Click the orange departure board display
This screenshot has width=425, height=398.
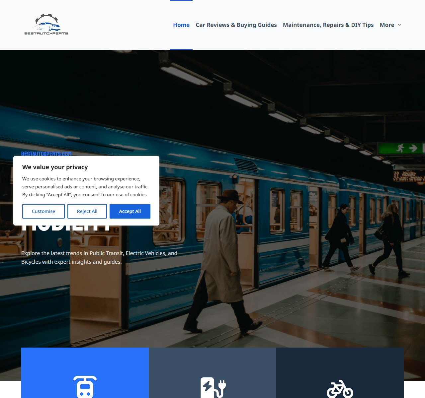(408, 176)
